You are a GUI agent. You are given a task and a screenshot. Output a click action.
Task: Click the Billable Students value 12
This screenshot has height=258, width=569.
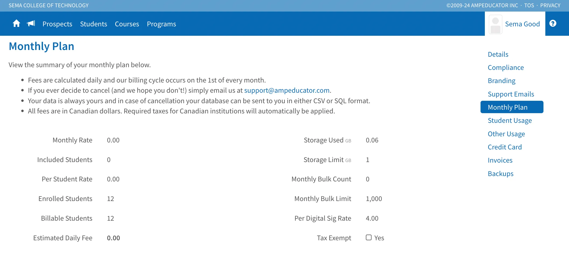pos(111,218)
